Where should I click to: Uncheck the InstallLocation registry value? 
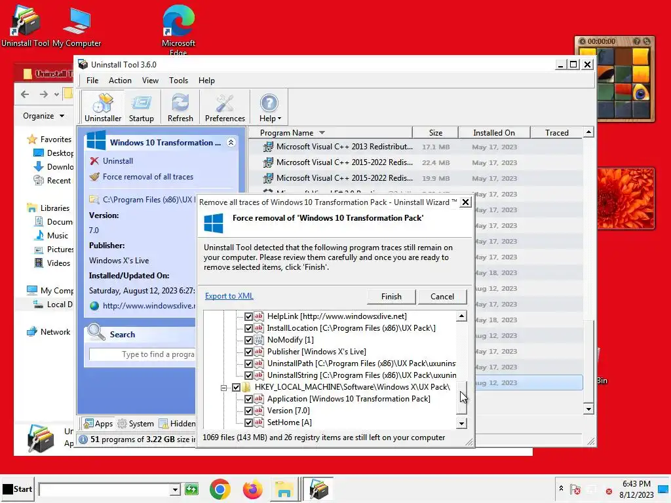click(x=248, y=328)
